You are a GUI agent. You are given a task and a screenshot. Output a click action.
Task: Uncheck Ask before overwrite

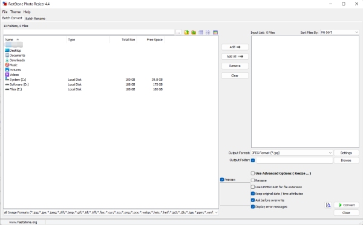253,200
